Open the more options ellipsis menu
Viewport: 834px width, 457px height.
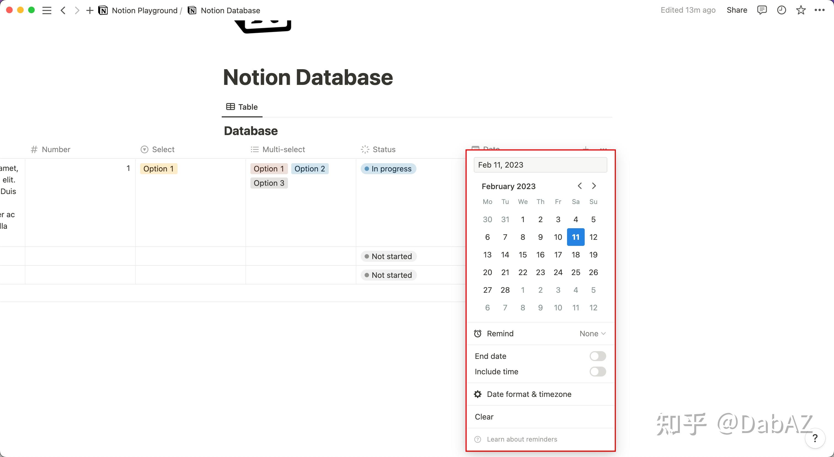point(820,10)
